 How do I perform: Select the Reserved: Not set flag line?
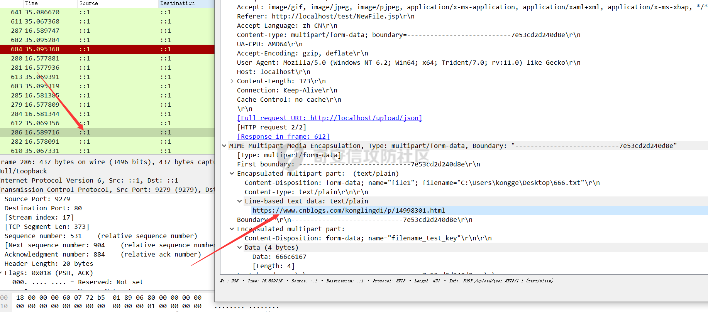click(x=78, y=282)
